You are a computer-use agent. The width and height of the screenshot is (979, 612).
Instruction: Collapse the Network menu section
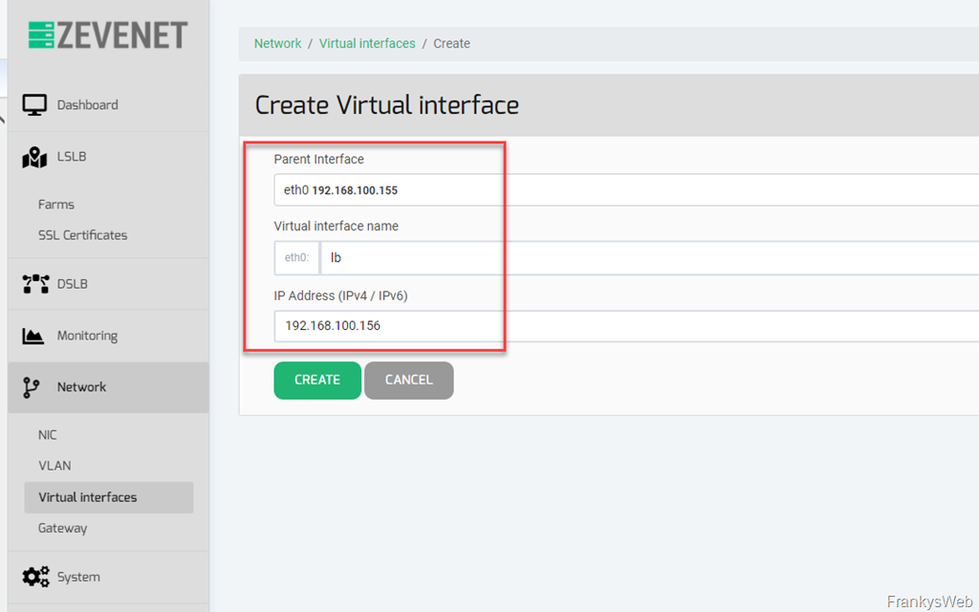point(81,387)
